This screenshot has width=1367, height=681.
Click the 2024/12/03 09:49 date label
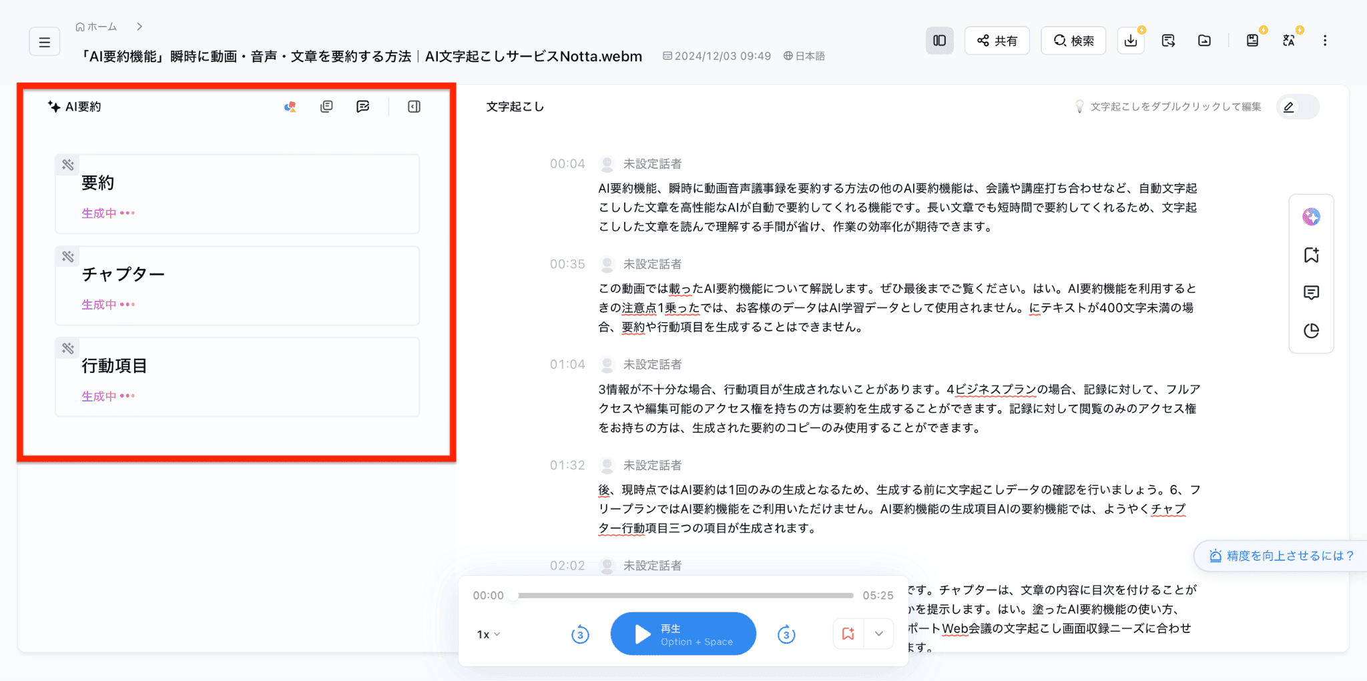[x=717, y=57]
